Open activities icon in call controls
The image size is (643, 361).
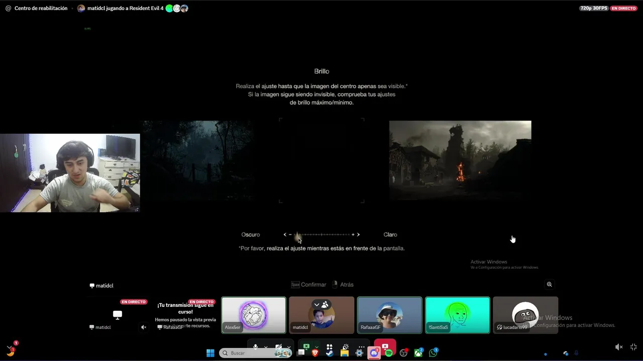click(330, 346)
